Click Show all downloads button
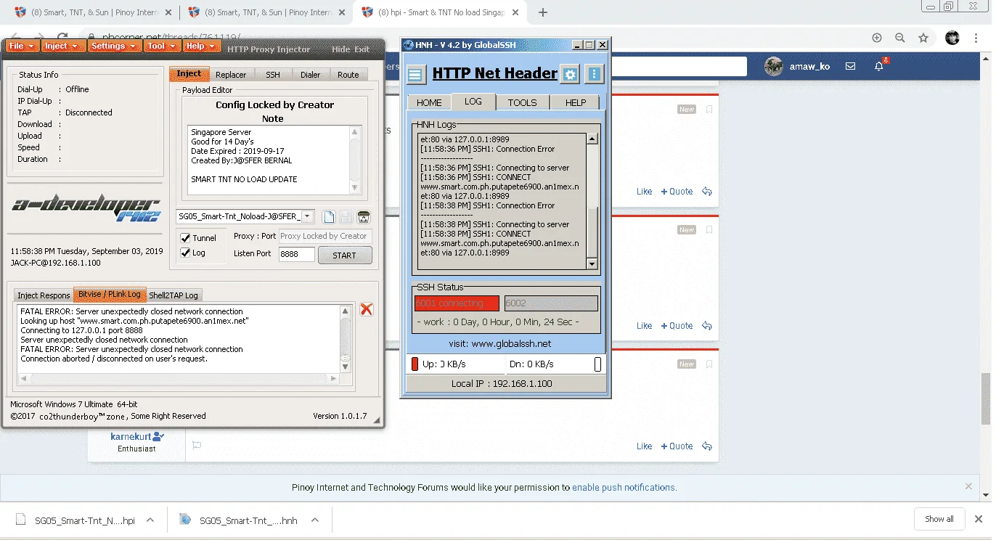 [939, 519]
